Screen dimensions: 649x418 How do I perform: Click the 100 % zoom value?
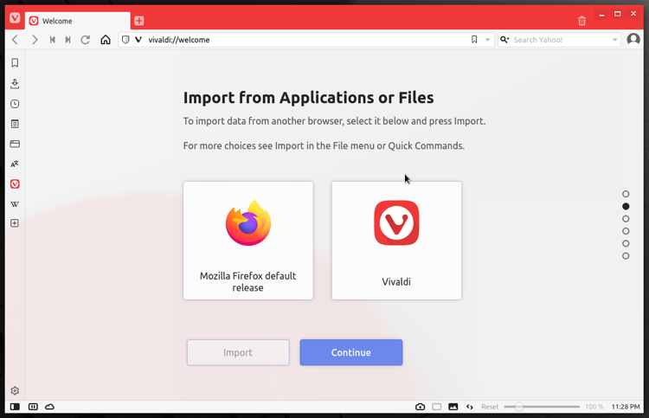(x=594, y=407)
